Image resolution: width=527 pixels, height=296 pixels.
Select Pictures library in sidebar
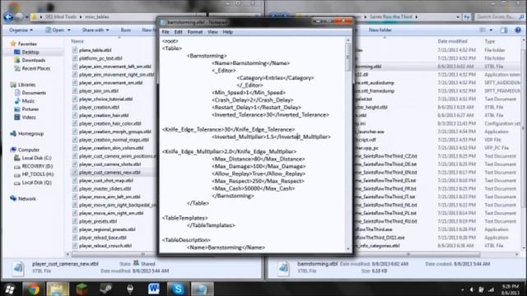pyautogui.click(x=30, y=109)
